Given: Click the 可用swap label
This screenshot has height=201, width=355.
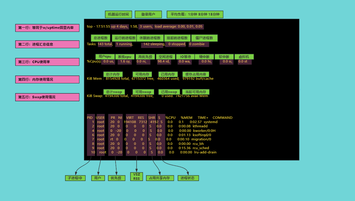Looking at the screenshot, I should (x=143, y=92).
